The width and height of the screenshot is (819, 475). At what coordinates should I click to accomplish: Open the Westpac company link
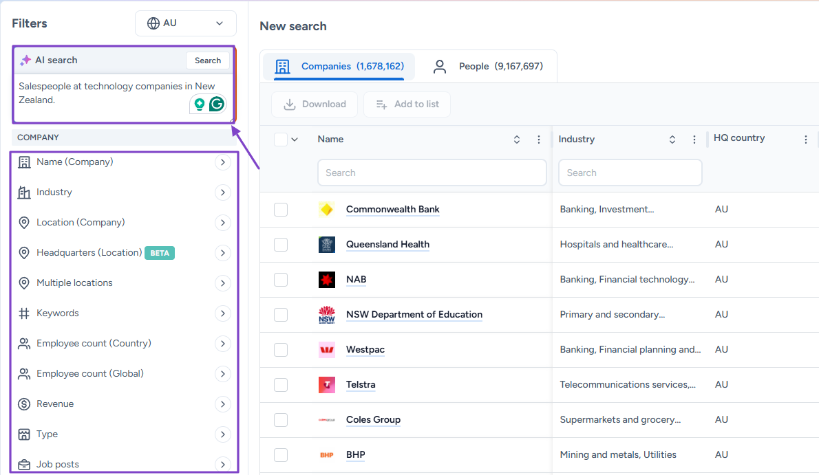[365, 349]
